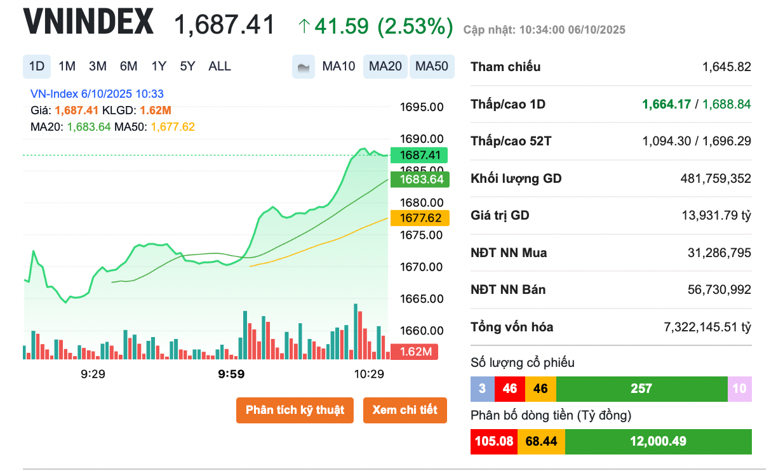776x471 pixels.
Task: Click the green 257 advancing stocks segment
Action: coord(641,388)
